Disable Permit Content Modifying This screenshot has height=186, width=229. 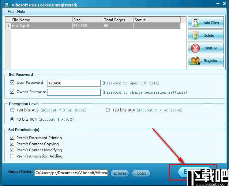(x=12, y=150)
